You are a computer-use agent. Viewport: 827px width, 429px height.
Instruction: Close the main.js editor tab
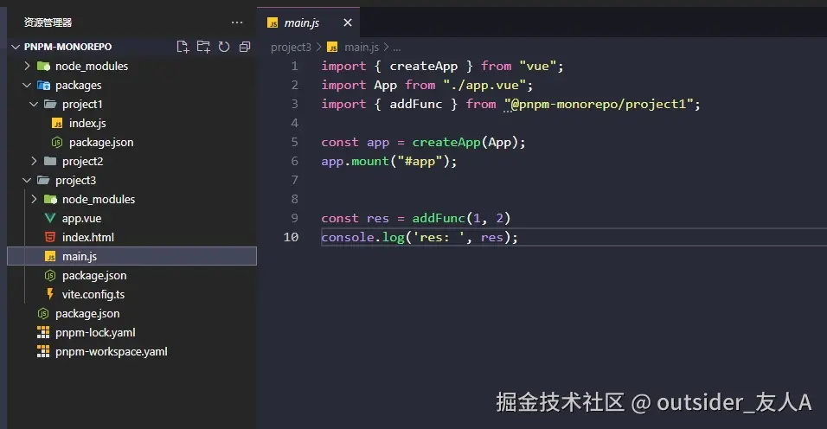(x=348, y=22)
